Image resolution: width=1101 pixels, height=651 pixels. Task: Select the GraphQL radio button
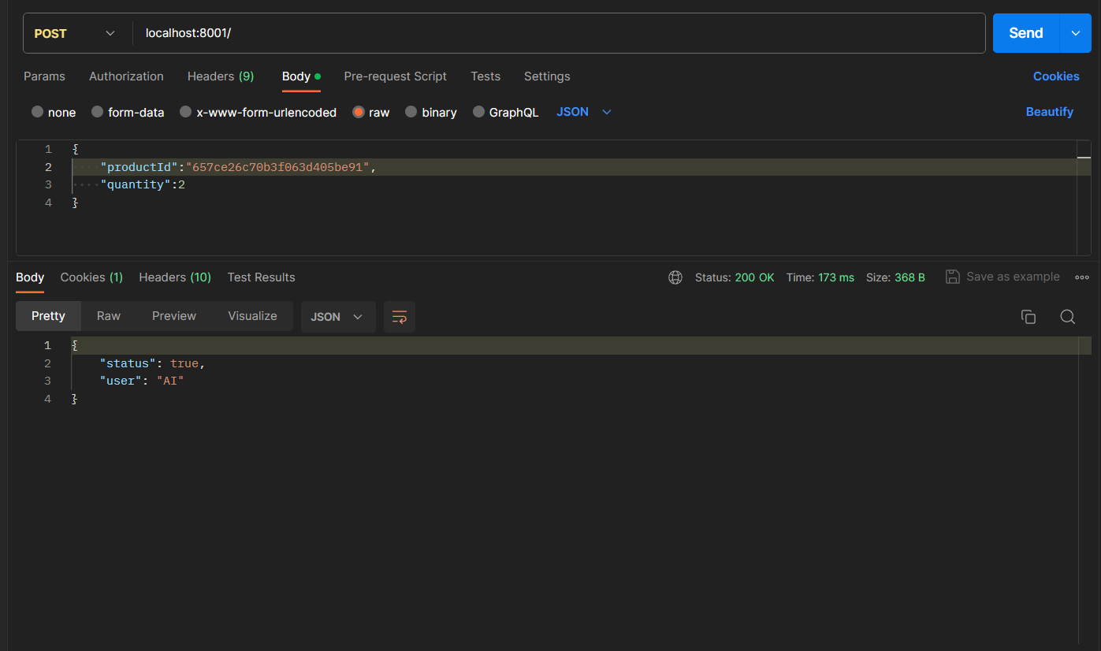[479, 112]
